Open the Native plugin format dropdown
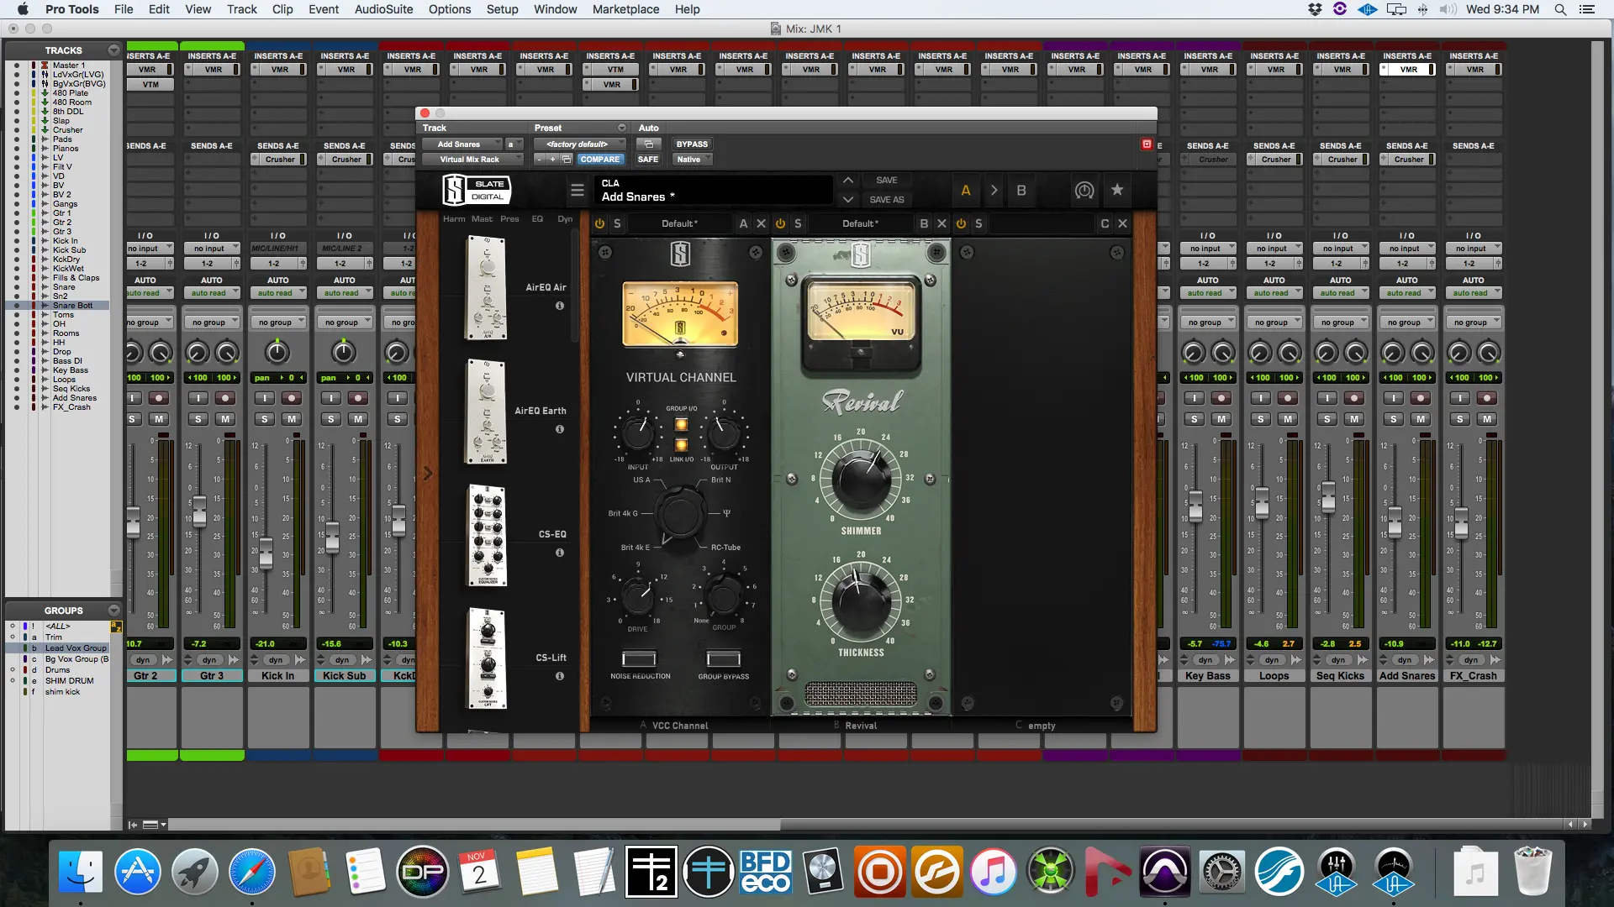Image resolution: width=1614 pixels, height=907 pixels. pyautogui.click(x=693, y=160)
